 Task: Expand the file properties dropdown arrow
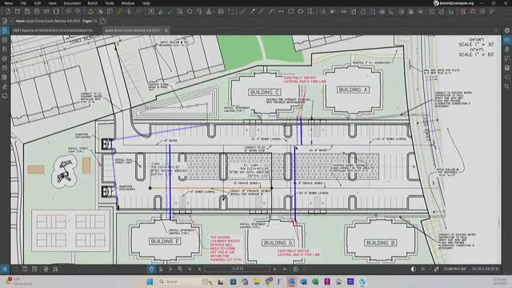tap(10, 21)
